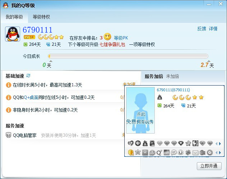The width and height of the screenshot is (227, 179).
Task: Click the 6790111(6790111) name in popup
Action: coord(173,90)
